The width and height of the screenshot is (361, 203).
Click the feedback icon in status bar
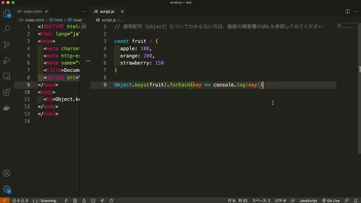tap(346, 201)
